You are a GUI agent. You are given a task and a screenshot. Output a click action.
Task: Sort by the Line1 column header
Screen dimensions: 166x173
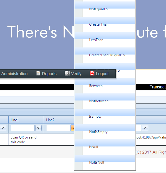point(15,120)
